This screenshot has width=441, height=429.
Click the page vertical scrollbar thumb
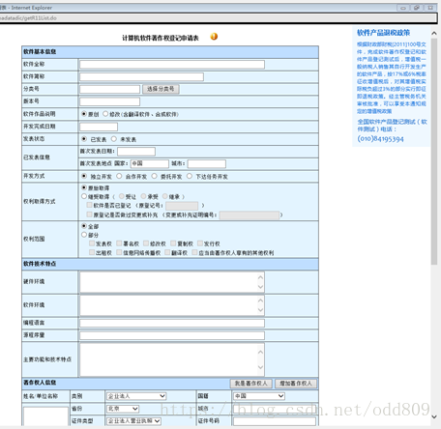point(434,152)
